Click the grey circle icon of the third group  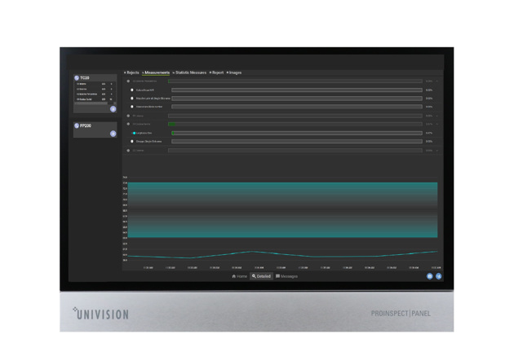click(128, 124)
